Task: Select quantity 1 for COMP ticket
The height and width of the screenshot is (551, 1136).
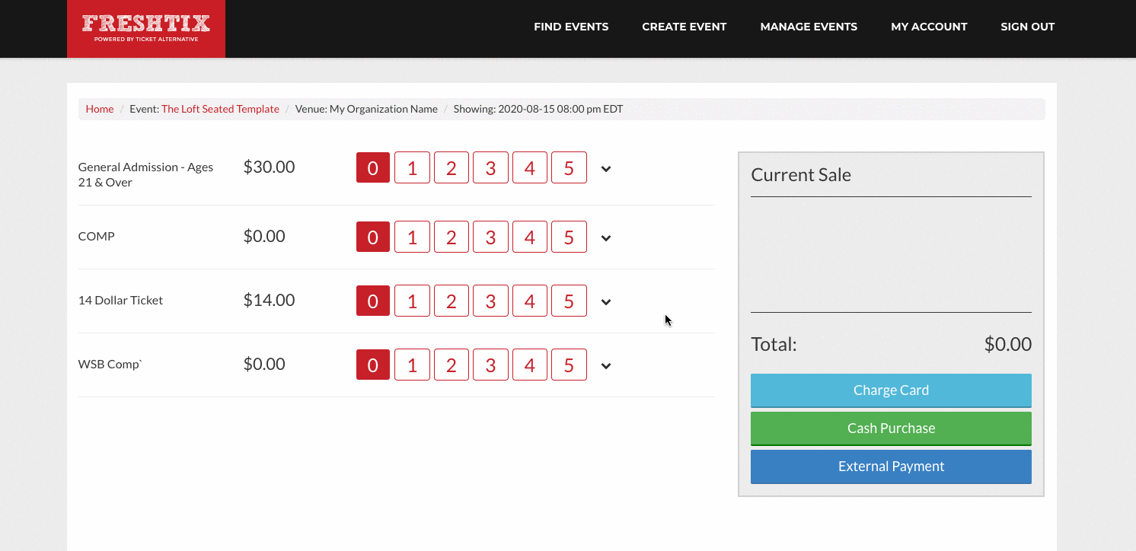Action: (412, 237)
